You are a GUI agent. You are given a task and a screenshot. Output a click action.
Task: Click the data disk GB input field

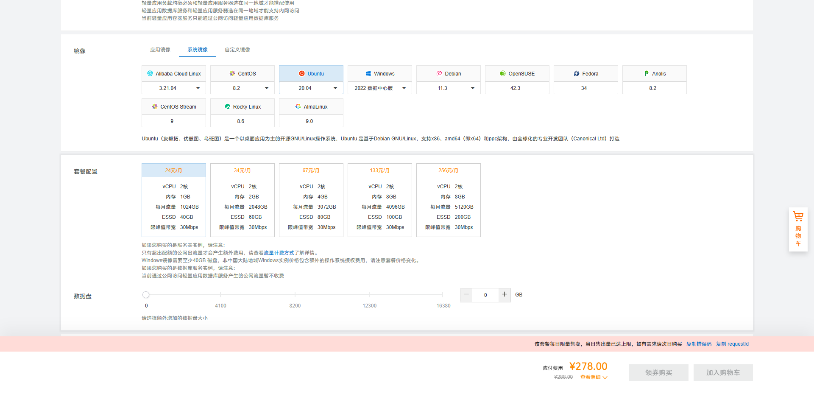[x=485, y=295]
